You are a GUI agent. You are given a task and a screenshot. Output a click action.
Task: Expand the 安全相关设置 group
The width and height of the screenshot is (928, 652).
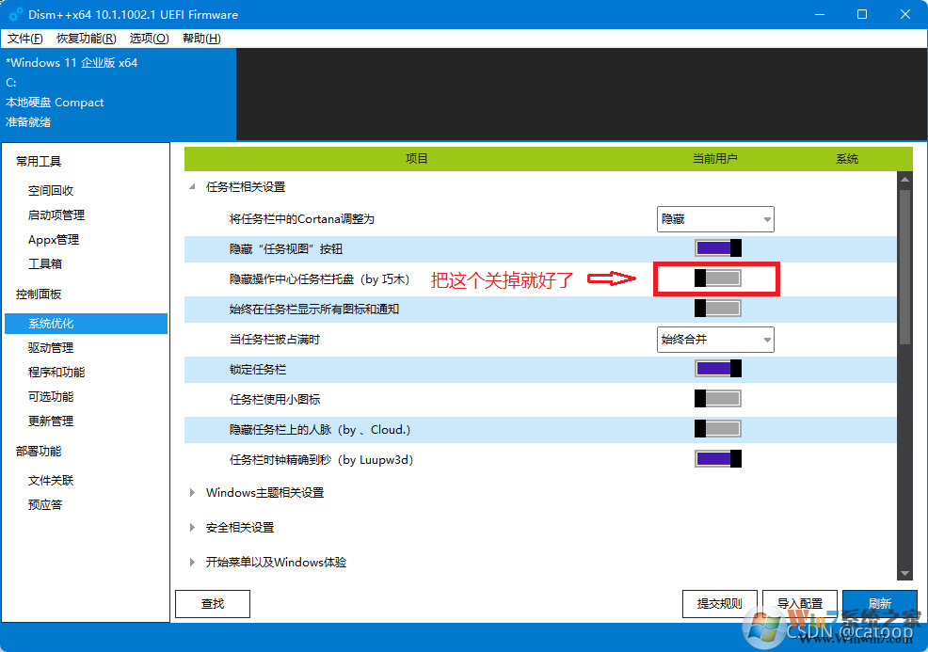click(192, 527)
